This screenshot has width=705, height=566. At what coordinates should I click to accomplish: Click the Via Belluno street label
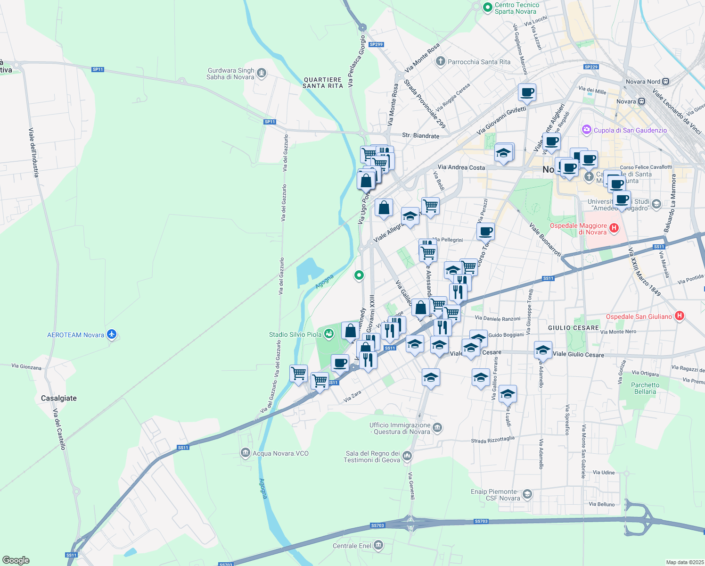[x=602, y=504]
